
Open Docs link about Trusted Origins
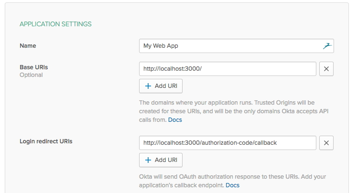coord(175,120)
